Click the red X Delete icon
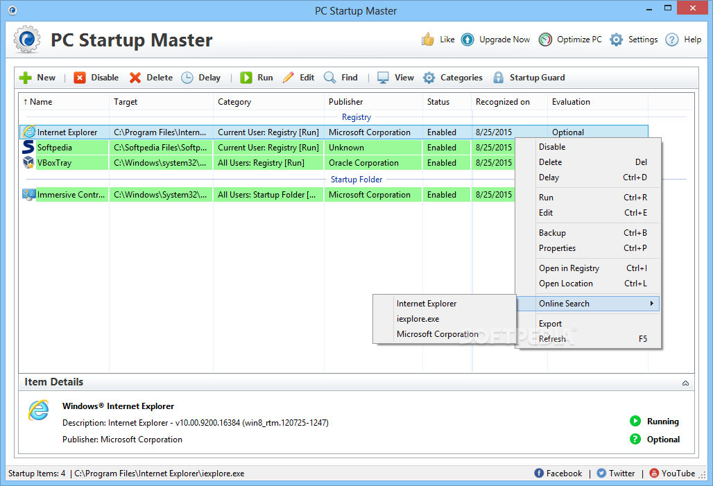Viewport: 713px width, 486px height. [x=135, y=78]
